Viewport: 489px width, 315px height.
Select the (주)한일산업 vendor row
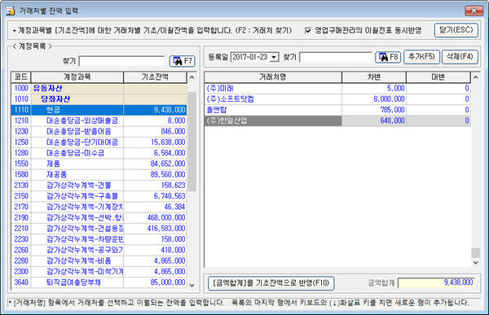[337, 120]
